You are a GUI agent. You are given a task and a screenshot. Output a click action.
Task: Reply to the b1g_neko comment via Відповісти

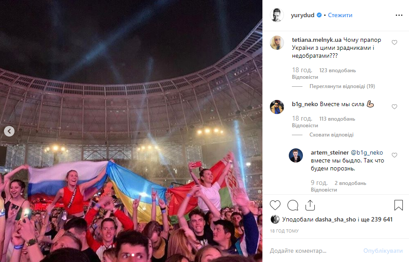[305, 125]
